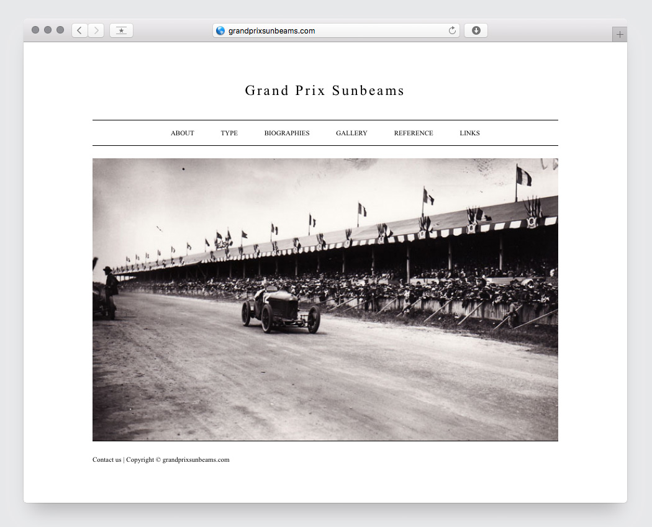This screenshot has width=652, height=527.
Task: Click the globe site icon in address bar
Action: tap(220, 30)
